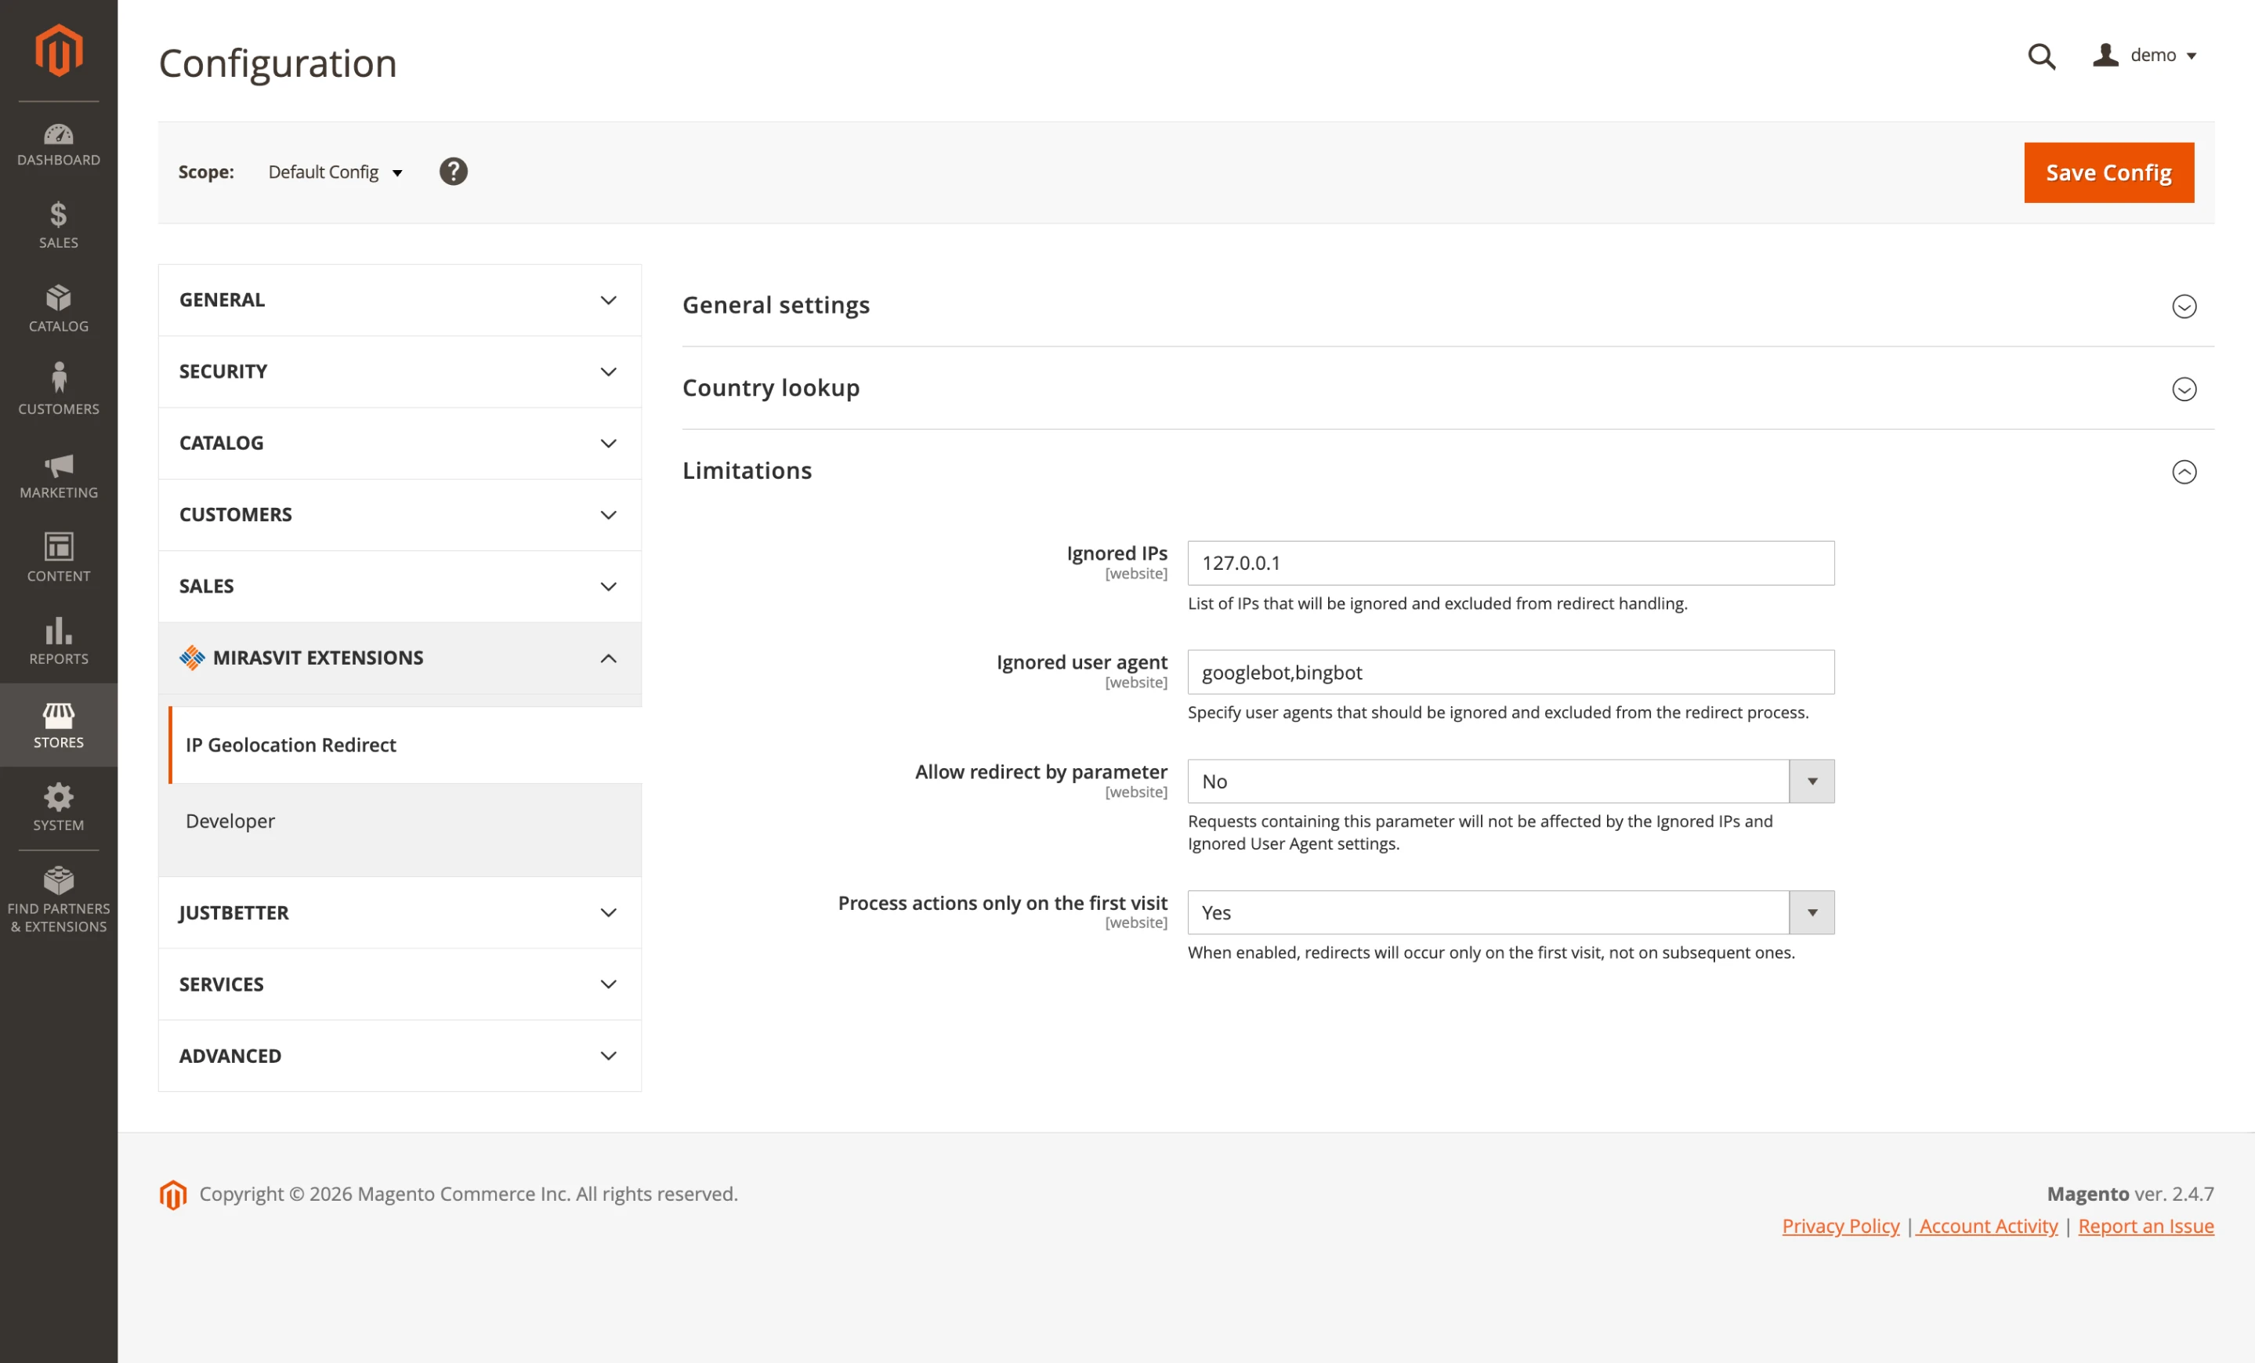Click the Magento logo
This screenshot has width=2255, height=1363.
pos(58,50)
